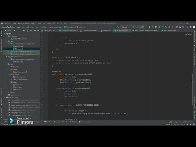
Task: Click Sync Project with Gradle Files icon
Action: 176,27
